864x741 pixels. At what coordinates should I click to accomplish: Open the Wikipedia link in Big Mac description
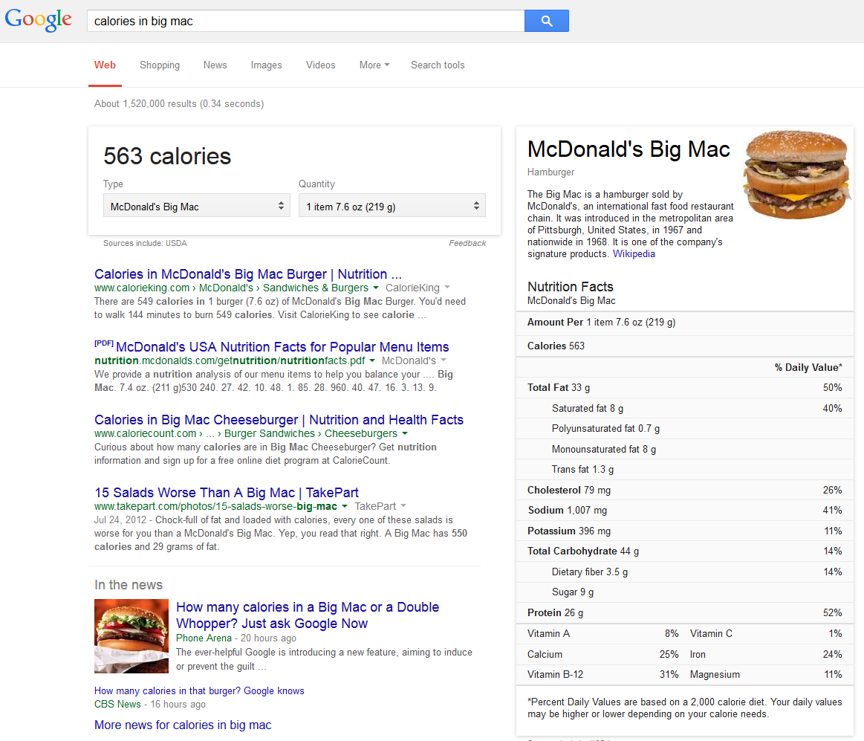634,254
